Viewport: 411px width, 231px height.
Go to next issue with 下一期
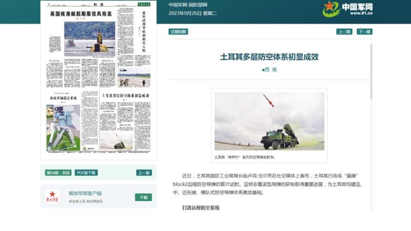364,32
